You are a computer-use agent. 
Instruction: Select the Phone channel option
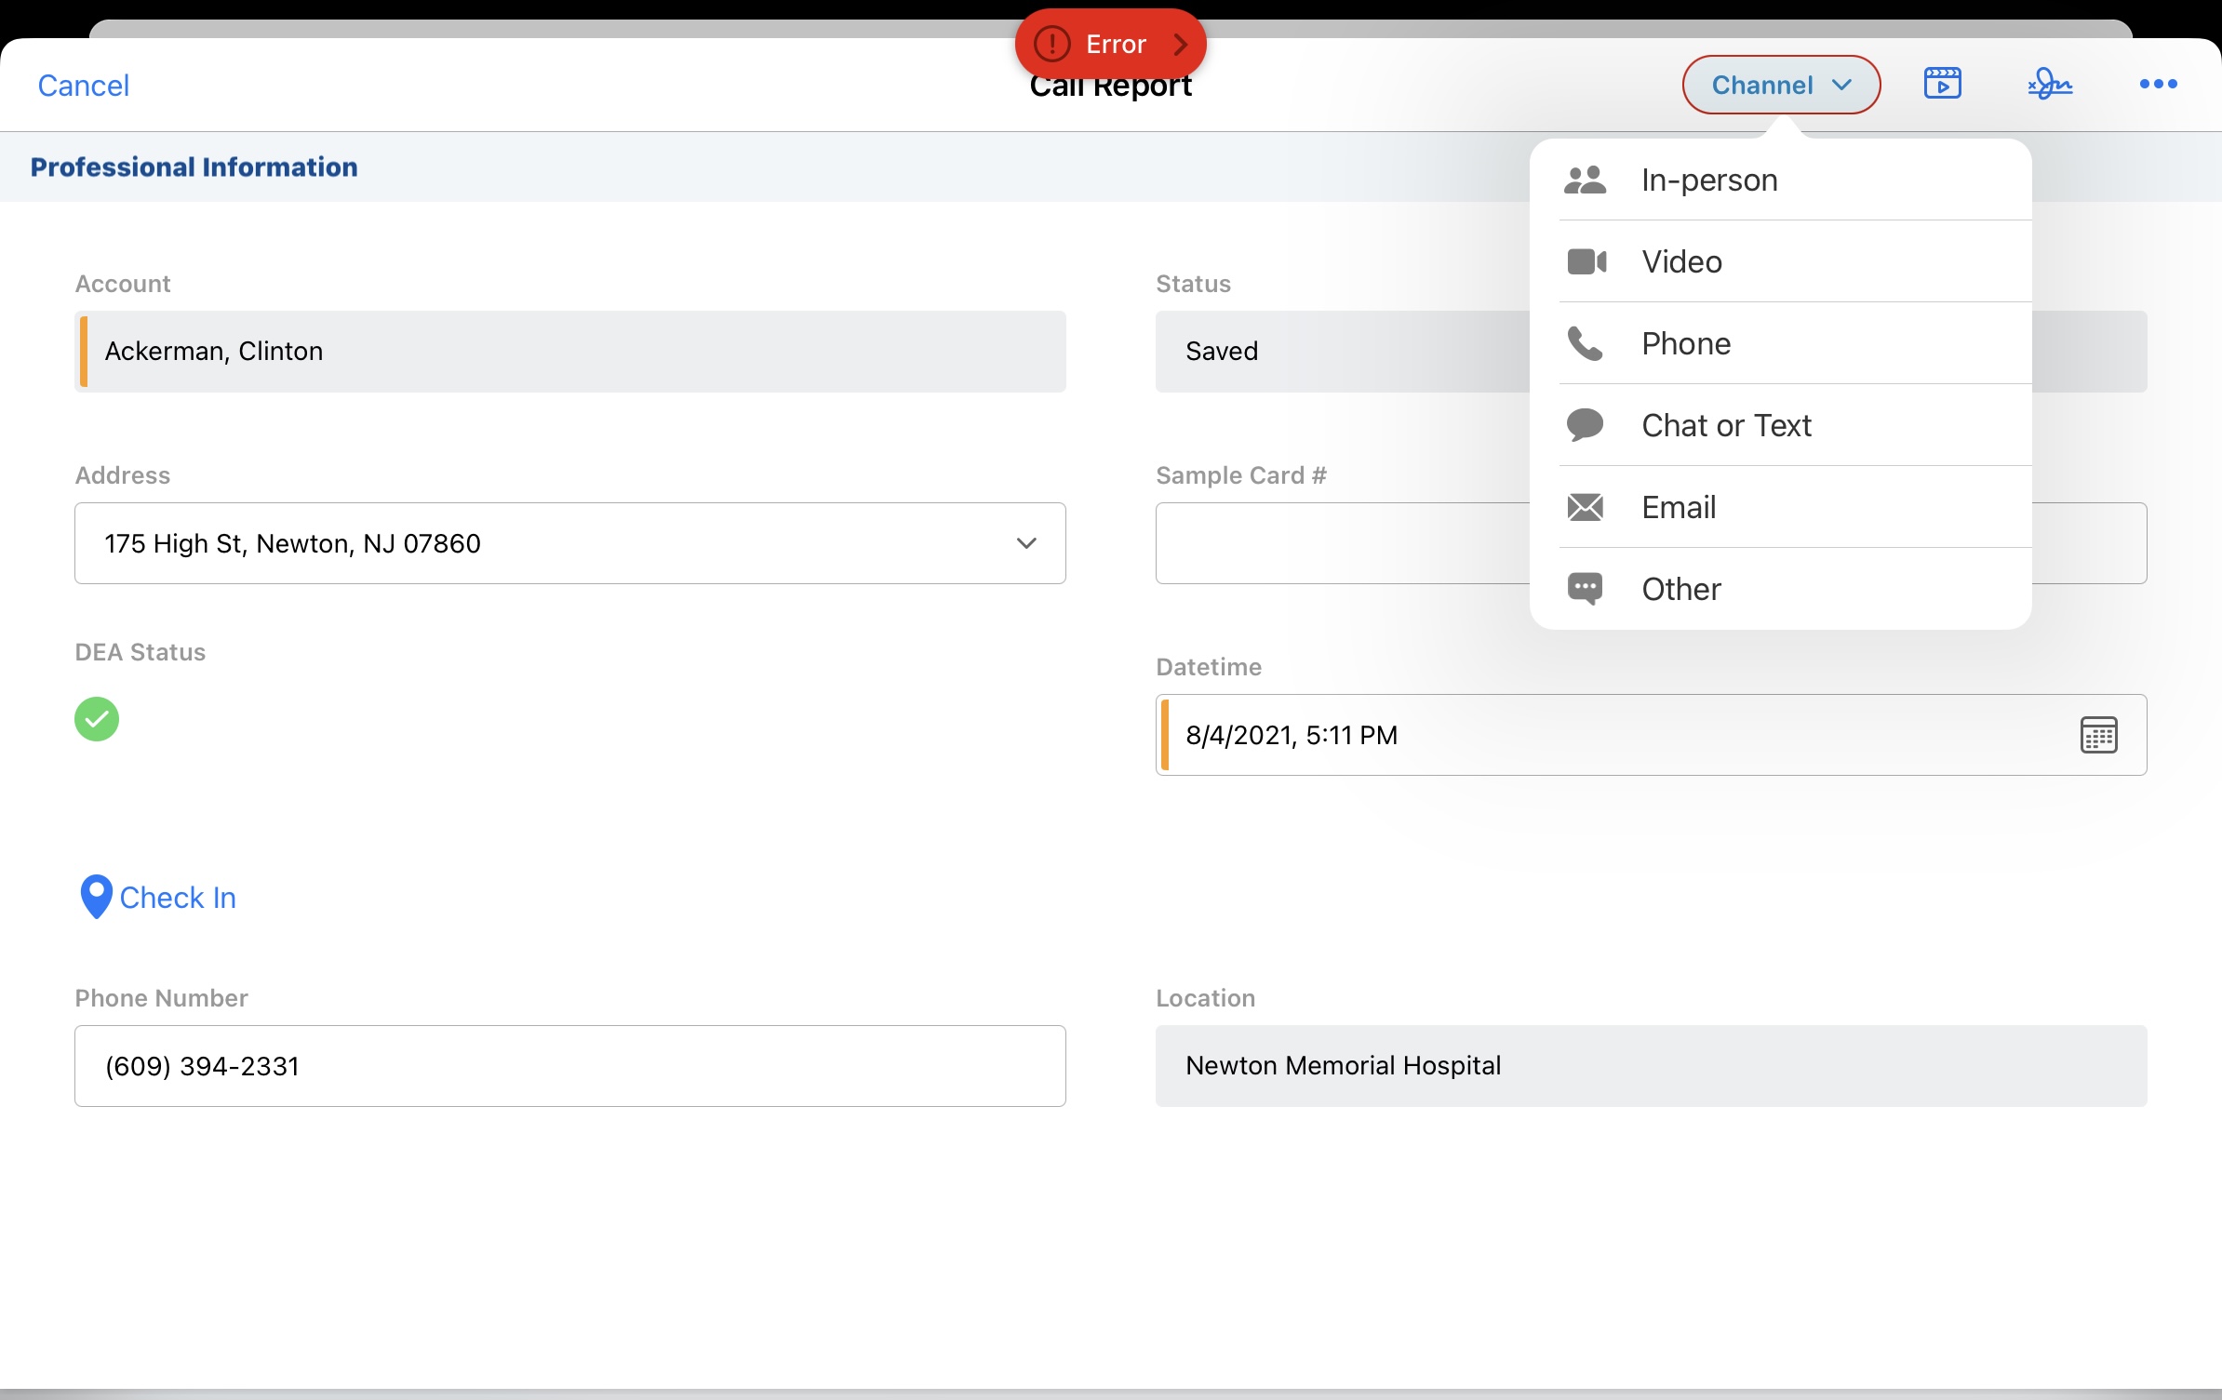[1685, 343]
